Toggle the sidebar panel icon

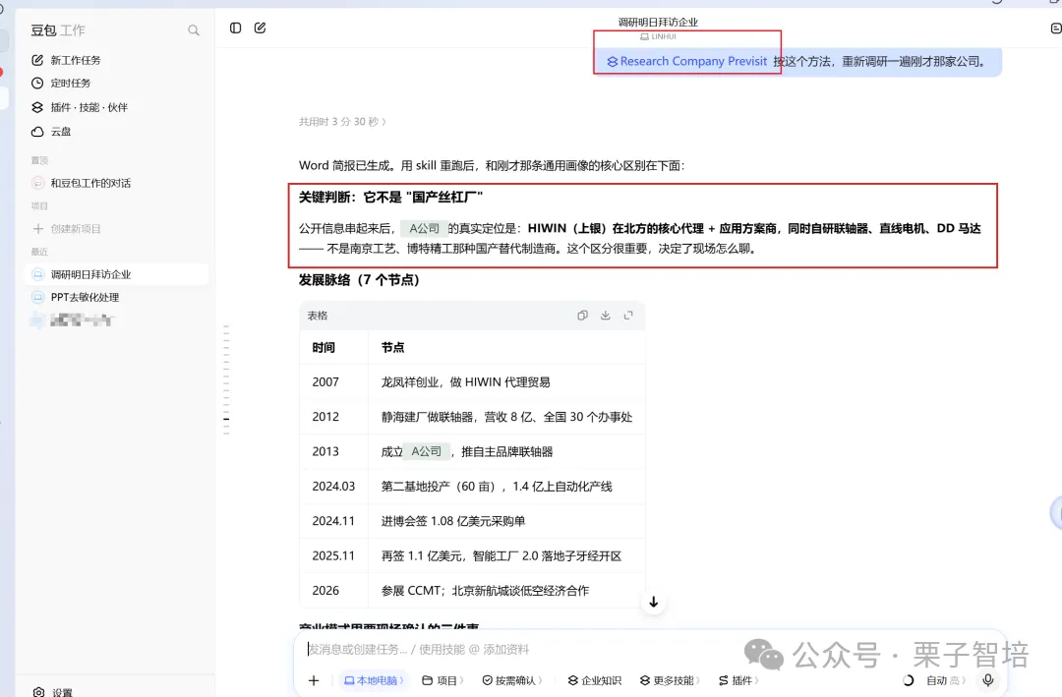(236, 28)
